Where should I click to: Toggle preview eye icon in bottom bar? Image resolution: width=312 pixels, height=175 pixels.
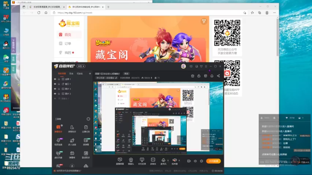pyautogui.click(x=195, y=161)
